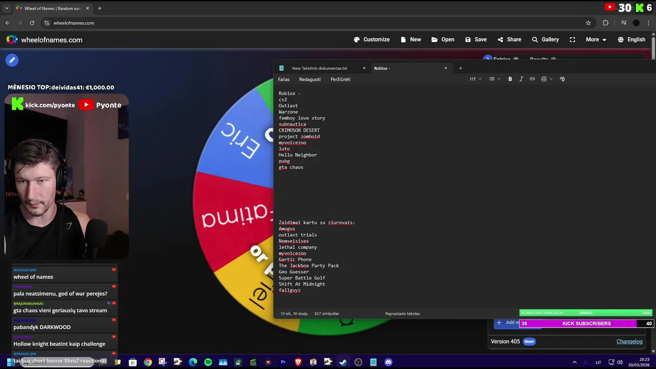This screenshot has width=656, height=369.
Task: Open Premiere Pro from taskbar
Action: [x=283, y=362]
